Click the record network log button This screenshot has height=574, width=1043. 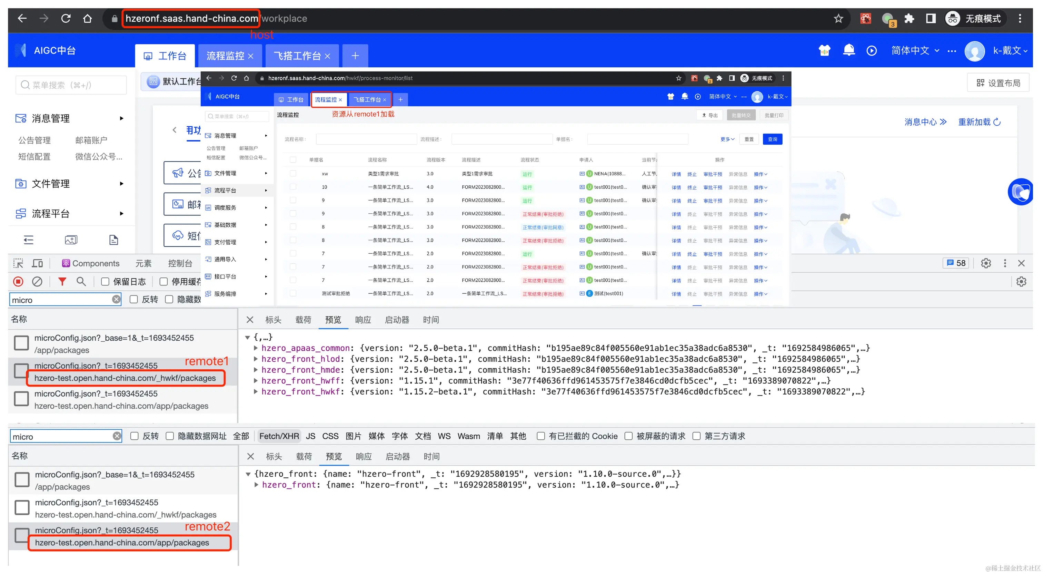coord(18,282)
